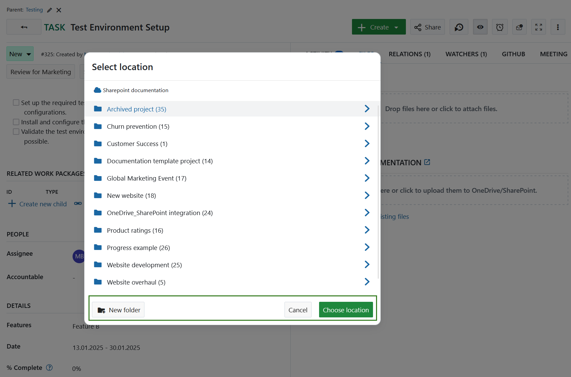Check the 'Validate the test environment' checkbox
The image size is (571, 377).
(16, 131)
